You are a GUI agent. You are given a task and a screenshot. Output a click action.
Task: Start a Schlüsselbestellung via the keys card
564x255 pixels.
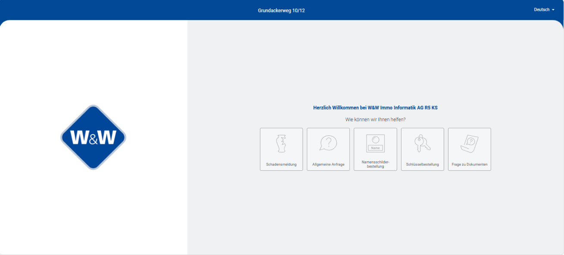point(423,149)
